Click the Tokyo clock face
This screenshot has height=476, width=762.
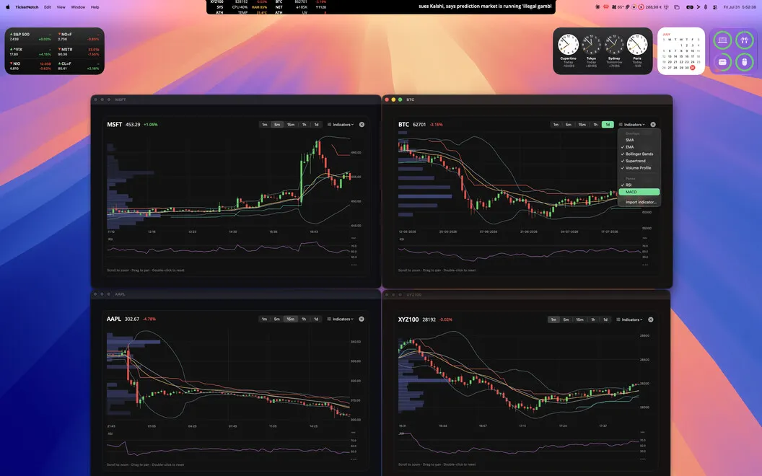point(591,45)
